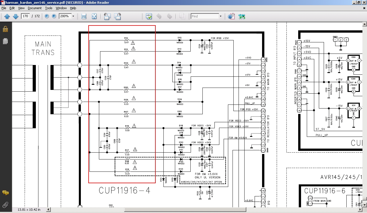
Task: Expand the zoom level dropdown
Action: point(73,16)
